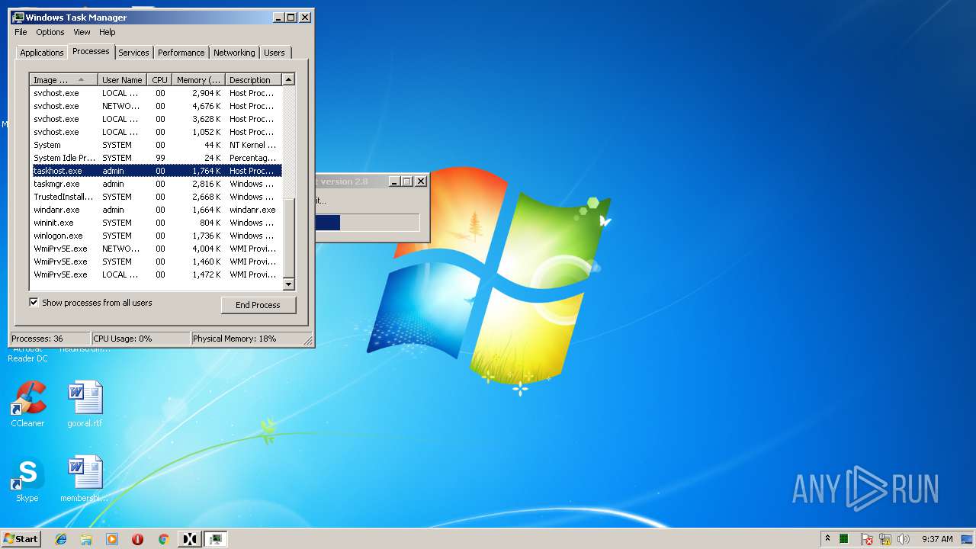This screenshot has height=549, width=976.
Task: Open Action Center flag tray icon
Action: click(x=867, y=539)
